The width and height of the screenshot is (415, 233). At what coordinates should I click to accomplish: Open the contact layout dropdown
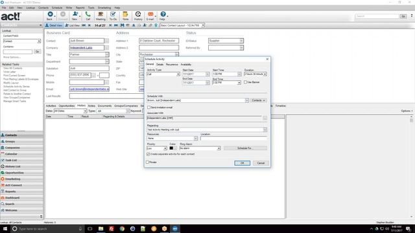click(x=203, y=25)
